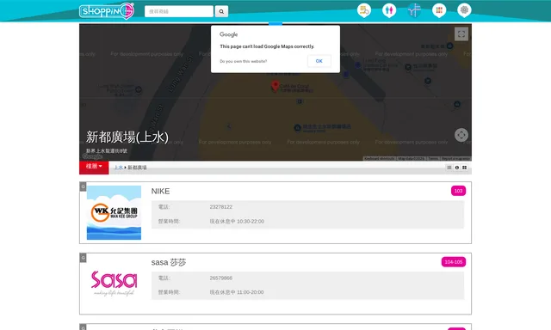The height and width of the screenshot is (330, 551).
Task: Click the 上水 breadcrumb link
Action: pyautogui.click(x=119, y=168)
